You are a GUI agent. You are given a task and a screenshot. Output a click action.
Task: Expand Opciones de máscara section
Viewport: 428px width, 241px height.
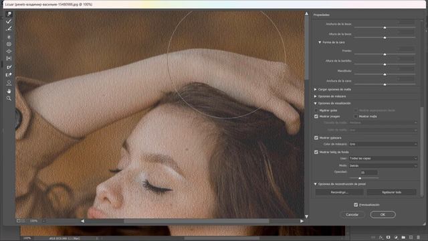(x=315, y=96)
